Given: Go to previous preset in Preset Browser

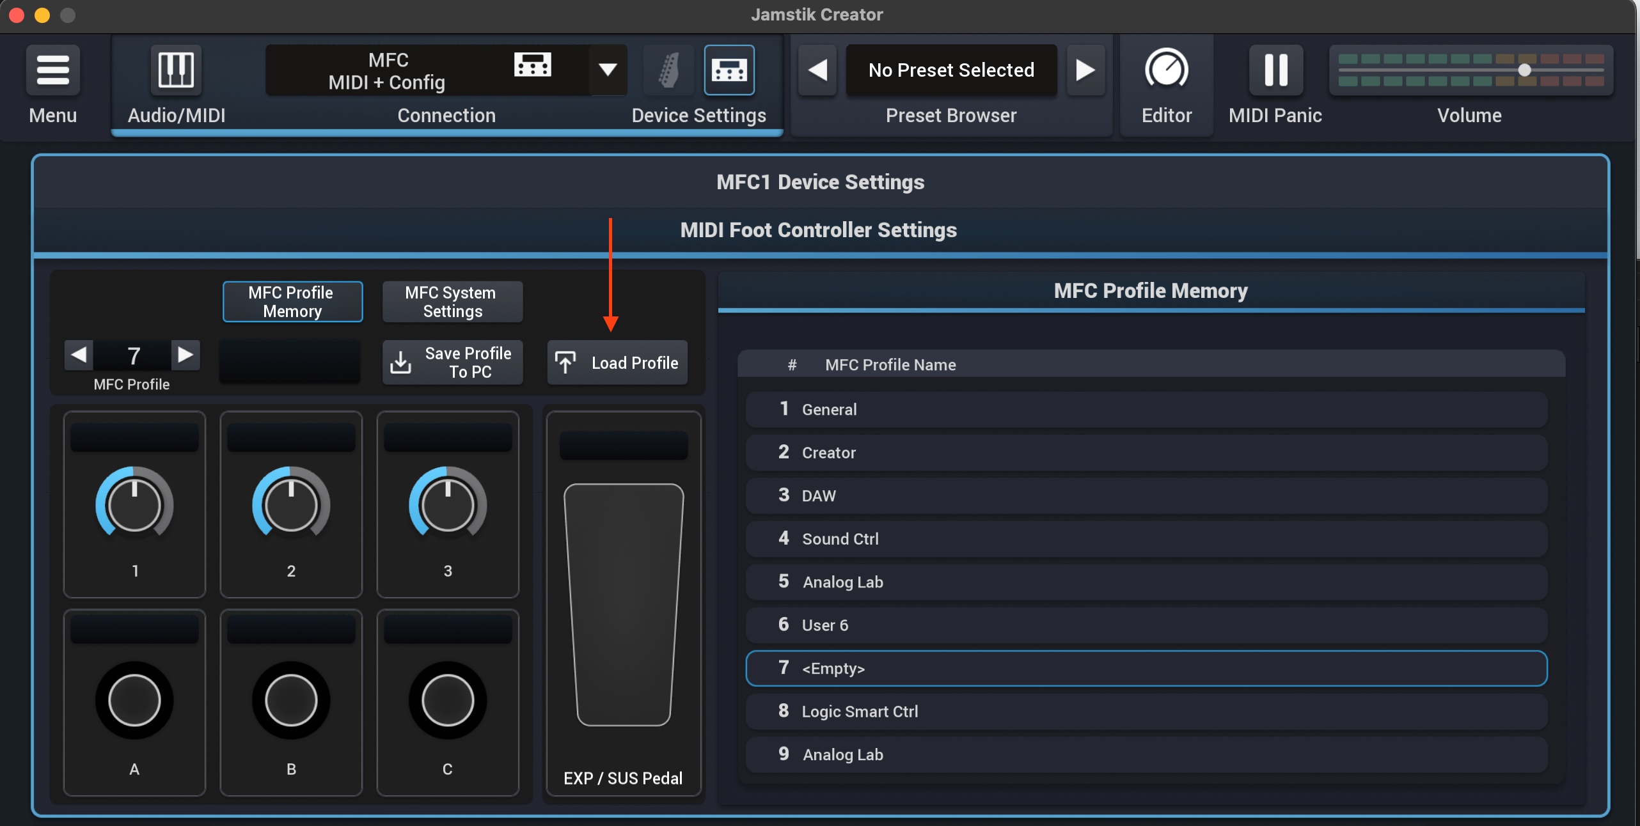Looking at the screenshot, I should [x=817, y=70].
